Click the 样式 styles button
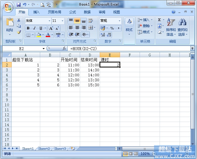This screenshot has height=159, width=197. tap(129, 26)
